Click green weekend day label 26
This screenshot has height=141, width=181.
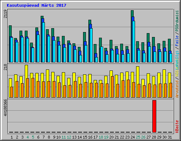coord(143,137)
